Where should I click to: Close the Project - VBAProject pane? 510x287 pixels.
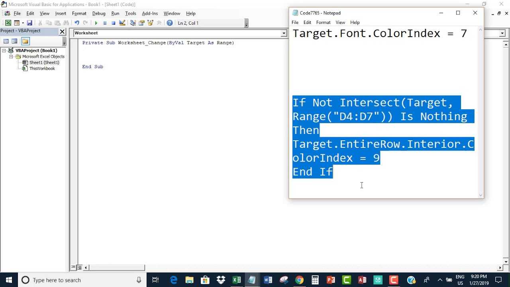(62, 31)
